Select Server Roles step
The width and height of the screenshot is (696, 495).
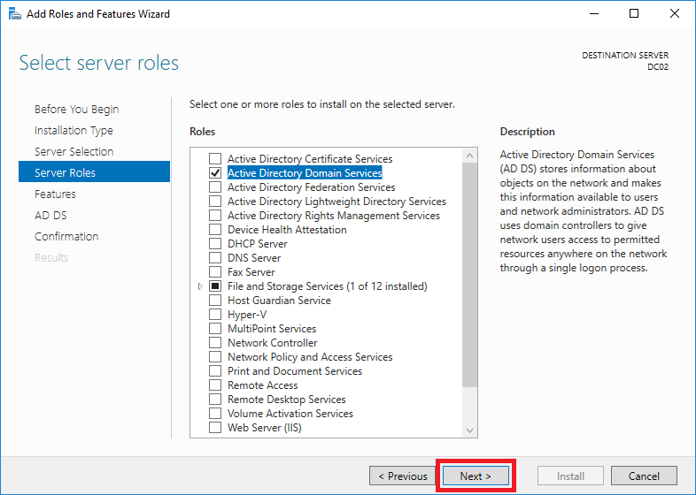pos(94,171)
